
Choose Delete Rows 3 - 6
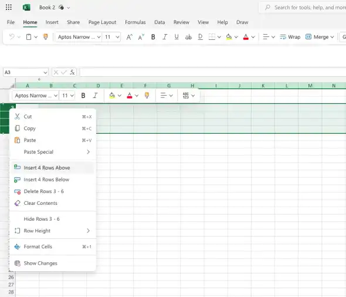[x=53, y=191]
